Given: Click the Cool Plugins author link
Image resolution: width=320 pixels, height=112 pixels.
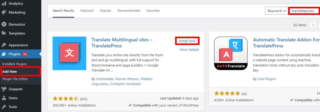Looking at the screenshot, I should [x=267, y=79].
